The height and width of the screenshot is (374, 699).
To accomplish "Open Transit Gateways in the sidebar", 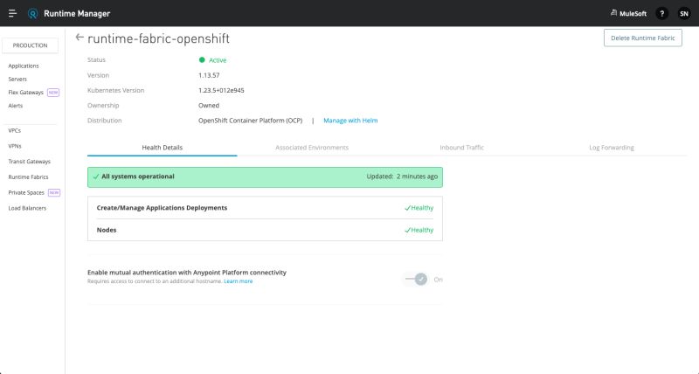I will pos(30,162).
